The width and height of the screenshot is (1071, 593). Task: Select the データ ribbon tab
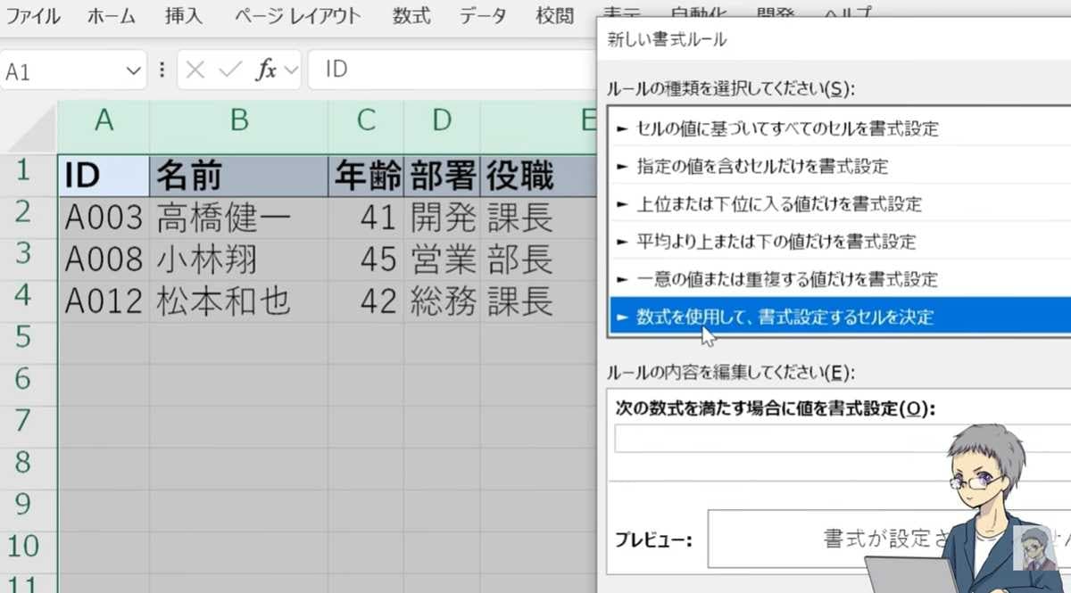(x=483, y=15)
